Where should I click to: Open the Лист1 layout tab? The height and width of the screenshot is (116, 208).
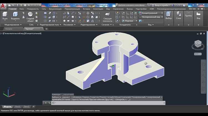click(17, 106)
